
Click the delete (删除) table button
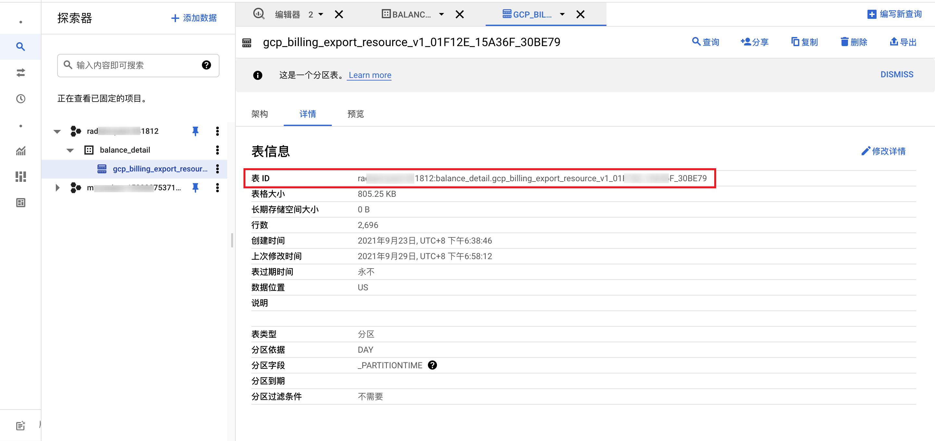pos(854,42)
